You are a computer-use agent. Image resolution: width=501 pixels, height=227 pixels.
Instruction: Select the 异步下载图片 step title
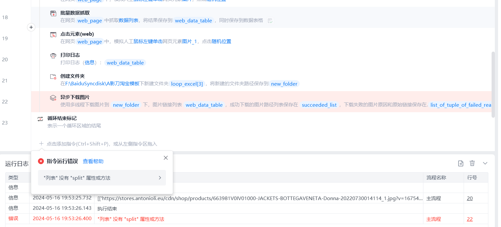pyautogui.click(x=75, y=97)
